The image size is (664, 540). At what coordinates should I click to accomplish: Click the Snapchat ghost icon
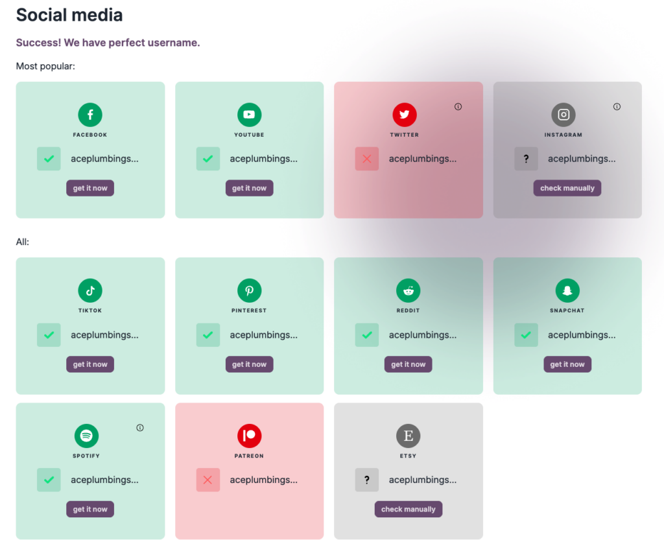[x=567, y=290]
